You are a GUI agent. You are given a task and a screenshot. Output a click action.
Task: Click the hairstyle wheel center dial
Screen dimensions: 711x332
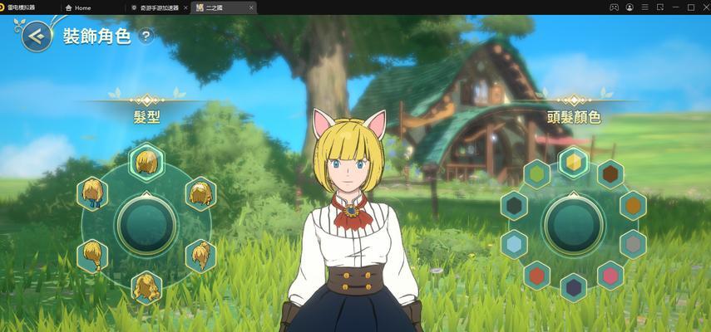click(x=146, y=225)
